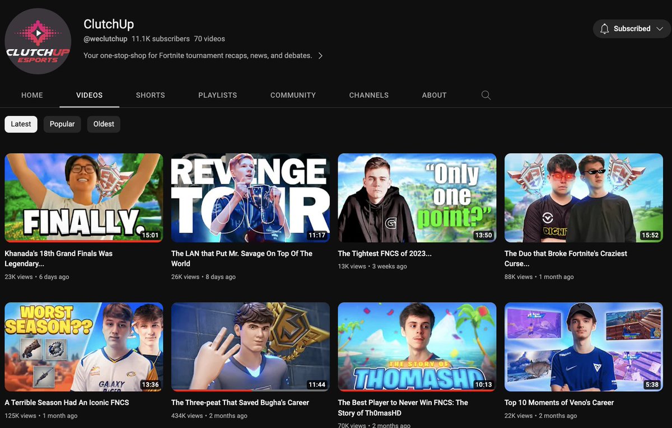
Task: Expand channel description arrow
Action: pos(320,55)
